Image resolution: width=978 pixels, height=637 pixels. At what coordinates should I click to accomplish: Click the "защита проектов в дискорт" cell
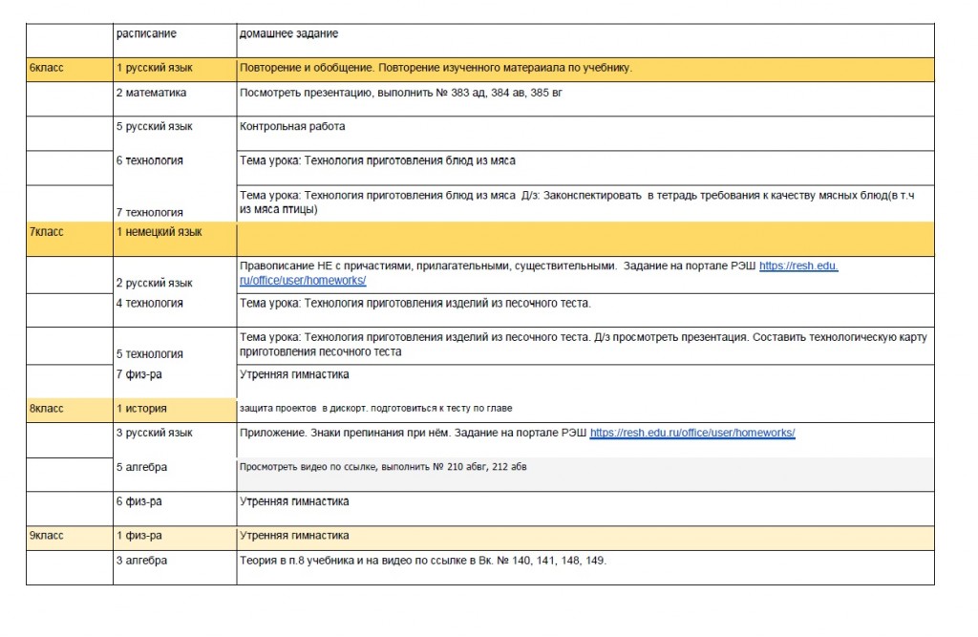point(376,409)
